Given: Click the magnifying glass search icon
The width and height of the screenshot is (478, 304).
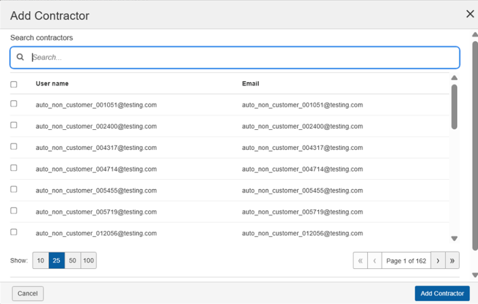Looking at the screenshot, I should 20,57.
